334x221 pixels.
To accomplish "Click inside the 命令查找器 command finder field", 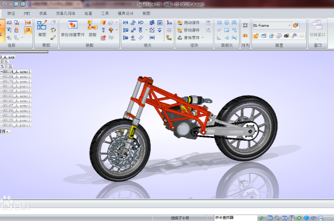I will pyautogui.click(x=235, y=218).
